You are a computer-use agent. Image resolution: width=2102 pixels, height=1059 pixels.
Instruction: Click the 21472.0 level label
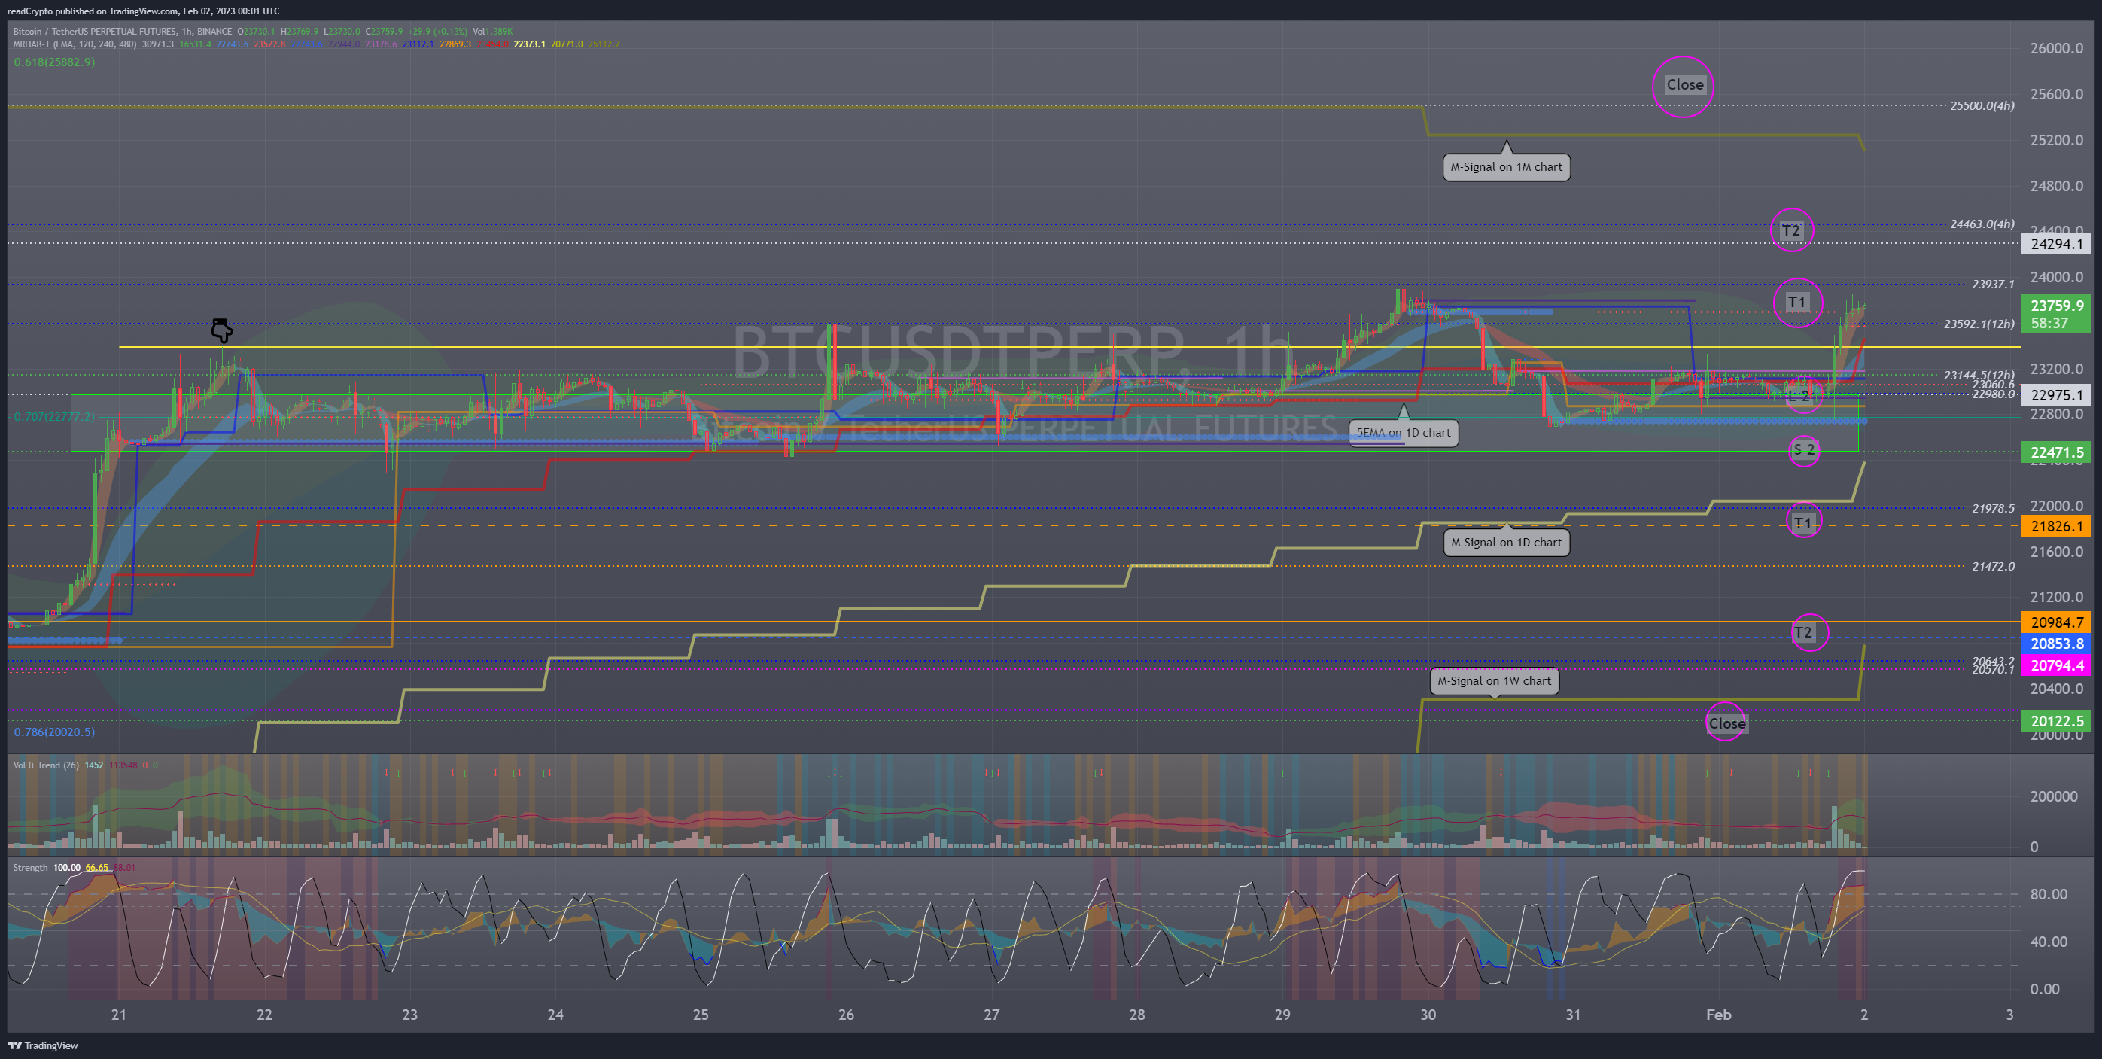click(1993, 566)
